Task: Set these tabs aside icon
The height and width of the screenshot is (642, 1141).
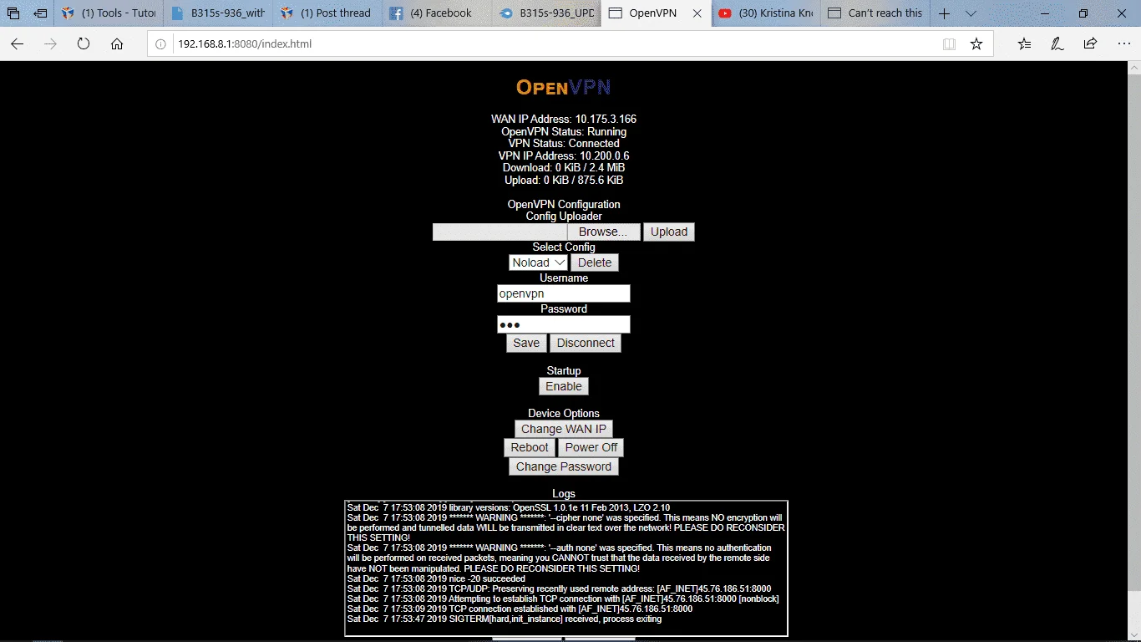Action: (40, 13)
